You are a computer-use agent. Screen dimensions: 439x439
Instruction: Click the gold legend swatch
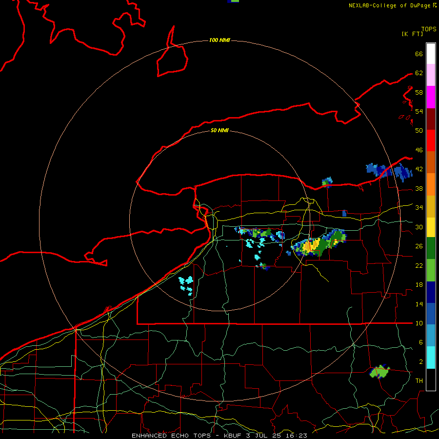pyautogui.click(x=431, y=206)
